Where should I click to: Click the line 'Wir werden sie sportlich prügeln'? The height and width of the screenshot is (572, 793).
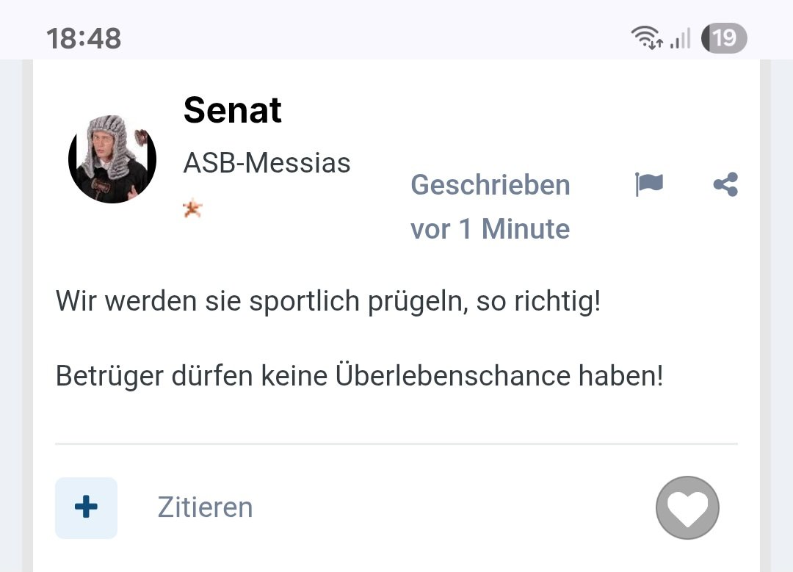coord(327,302)
